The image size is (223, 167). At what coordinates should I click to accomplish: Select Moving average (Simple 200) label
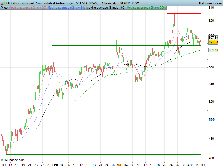[146, 8]
